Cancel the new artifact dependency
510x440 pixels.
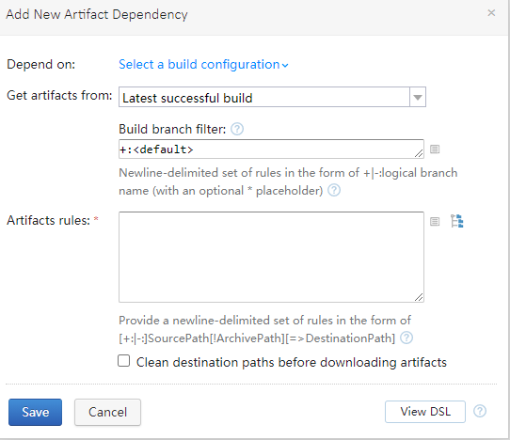[x=107, y=412]
